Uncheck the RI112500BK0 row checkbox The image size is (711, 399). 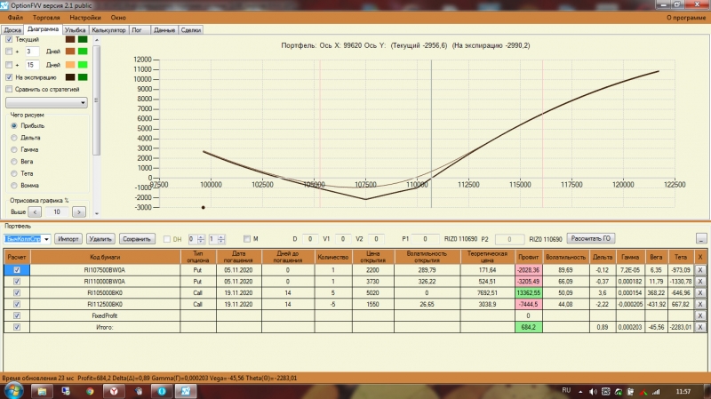click(17, 304)
